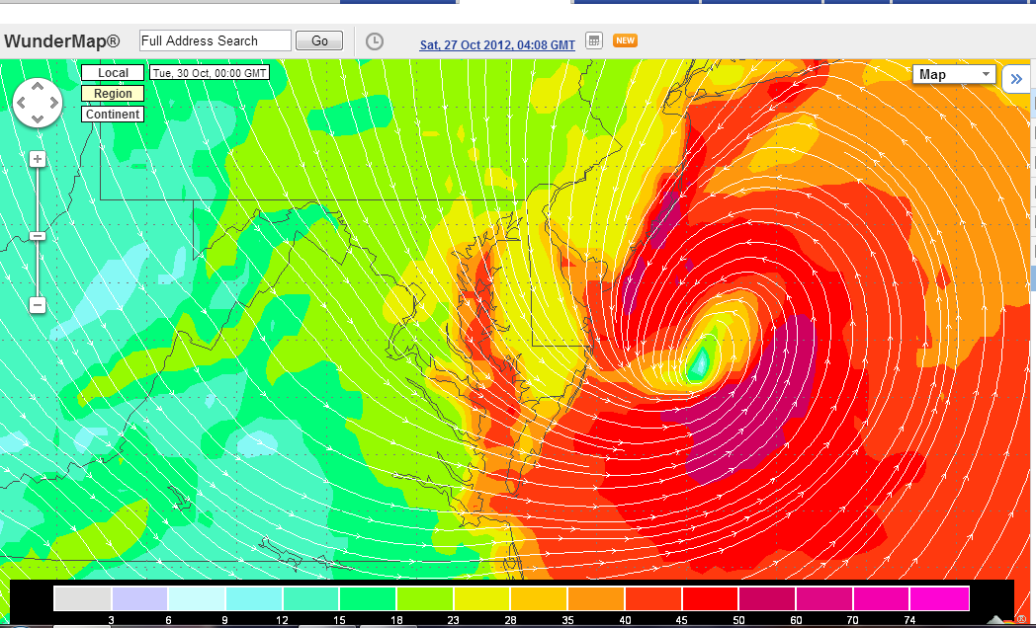Click the gray legend swatch before 3
1036x628 pixels.
click(x=82, y=598)
